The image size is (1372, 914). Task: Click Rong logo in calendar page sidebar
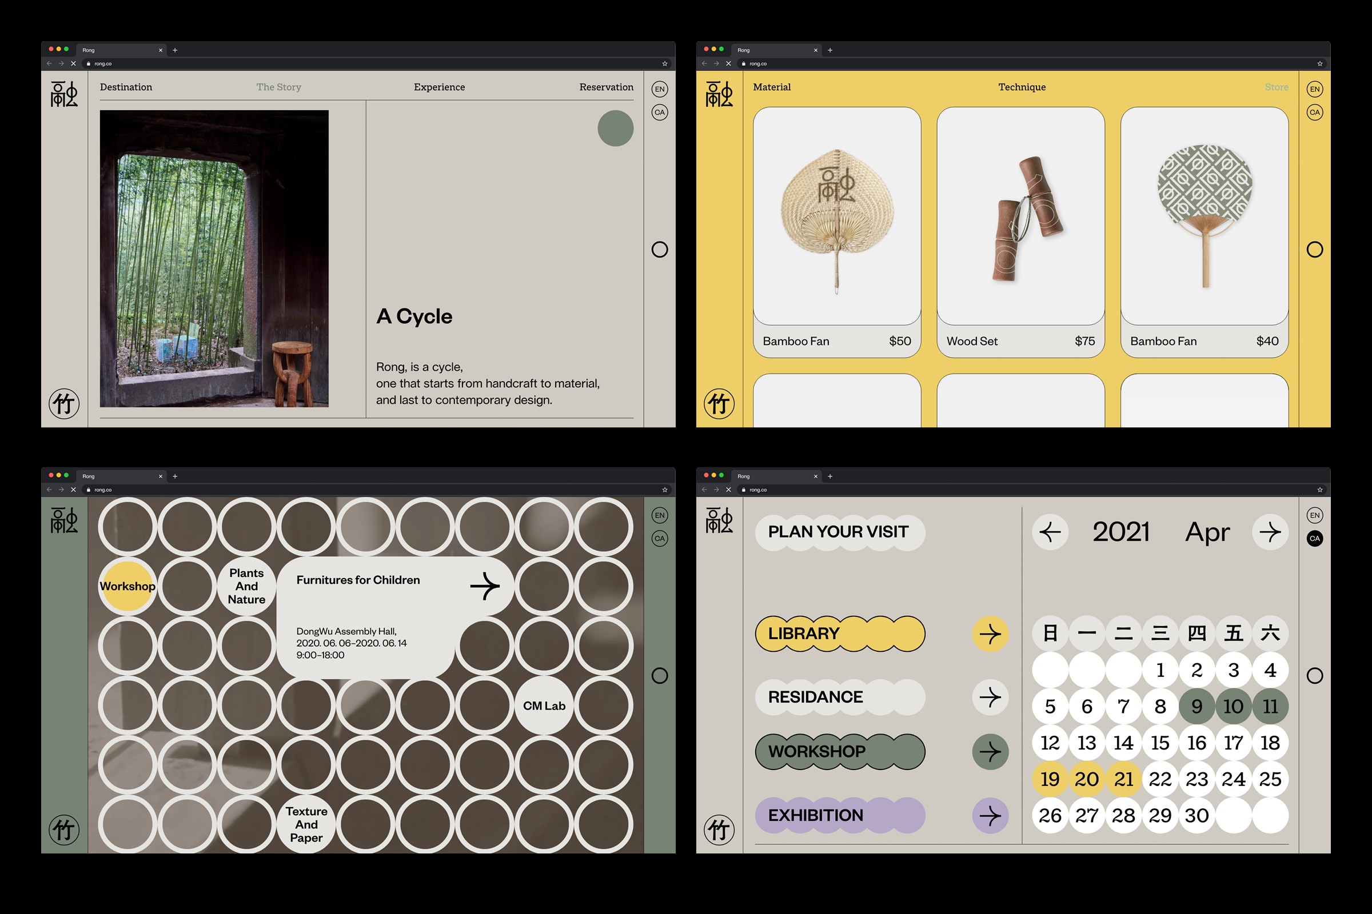tap(719, 520)
